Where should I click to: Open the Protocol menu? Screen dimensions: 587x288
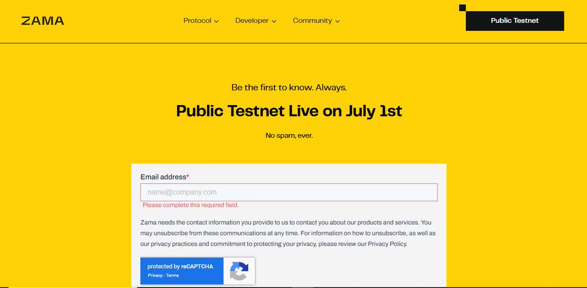(x=201, y=21)
